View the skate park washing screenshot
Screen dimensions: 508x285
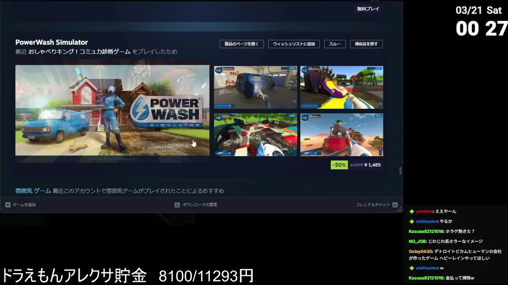click(x=256, y=135)
